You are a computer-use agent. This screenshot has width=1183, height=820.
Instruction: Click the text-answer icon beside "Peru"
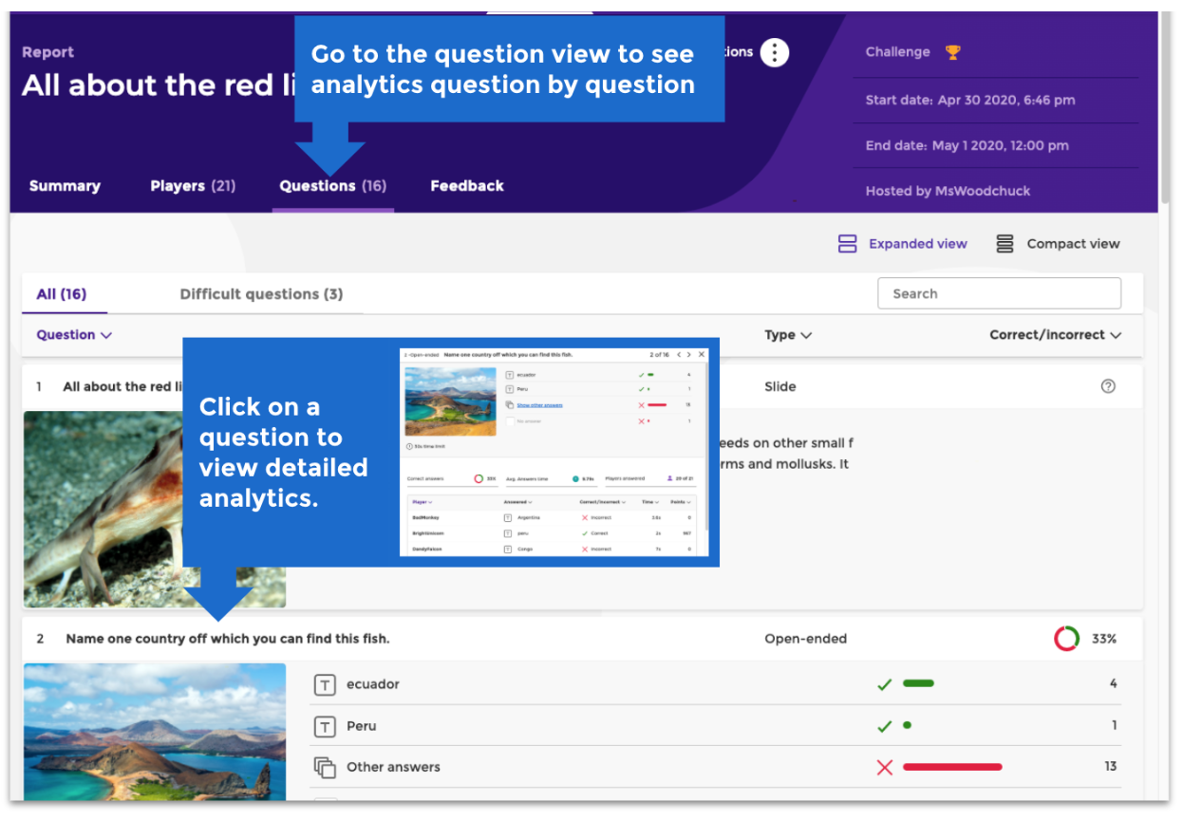coord(328,725)
